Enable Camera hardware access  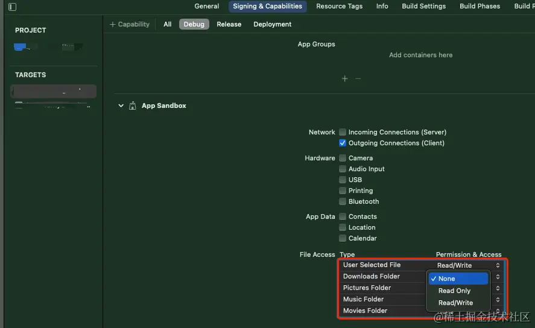click(x=343, y=158)
